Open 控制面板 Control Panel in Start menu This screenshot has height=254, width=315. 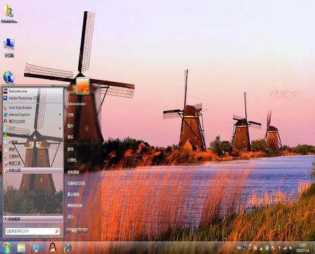73,172
